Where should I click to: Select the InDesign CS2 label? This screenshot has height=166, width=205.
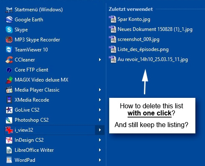(29, 140)
